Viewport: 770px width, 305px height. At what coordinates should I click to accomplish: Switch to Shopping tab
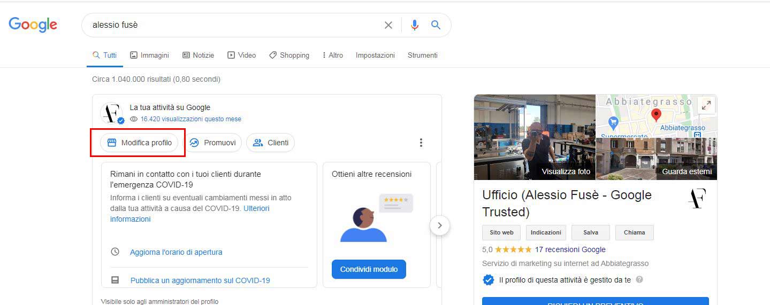coord(289,55)
